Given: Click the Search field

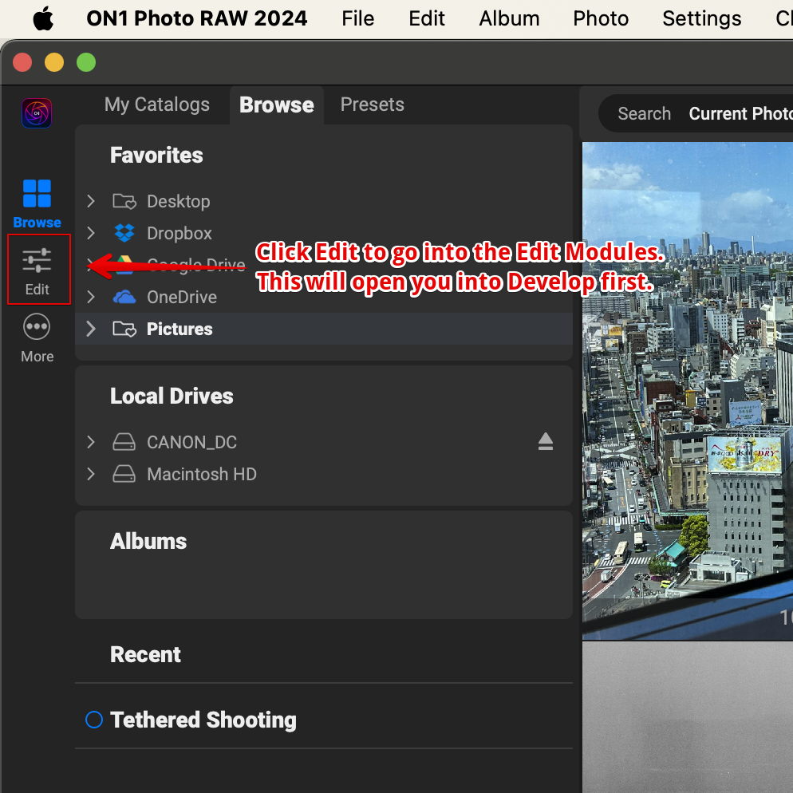Looking at the screenshot, I should pyautogui.click(x=645, y=114).
